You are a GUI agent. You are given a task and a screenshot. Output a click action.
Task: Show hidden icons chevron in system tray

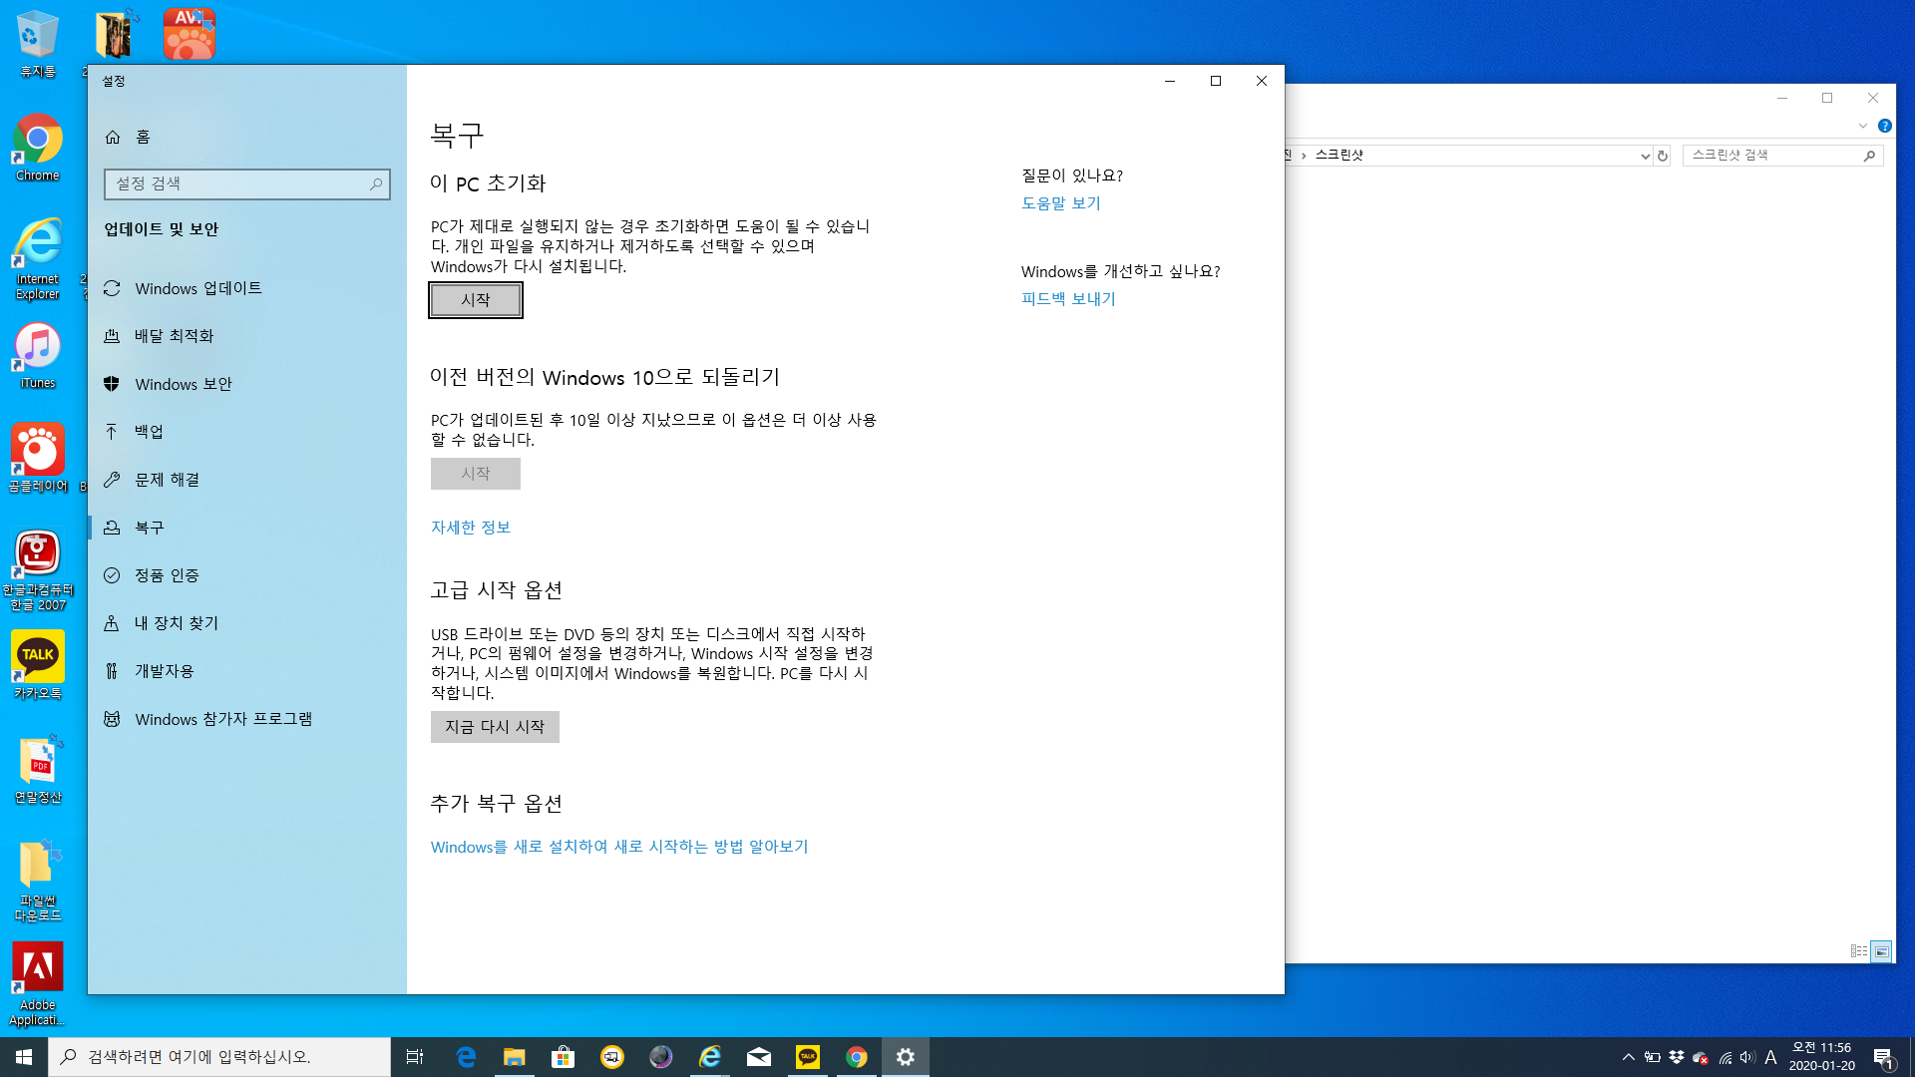[x=1628, y=1057]
